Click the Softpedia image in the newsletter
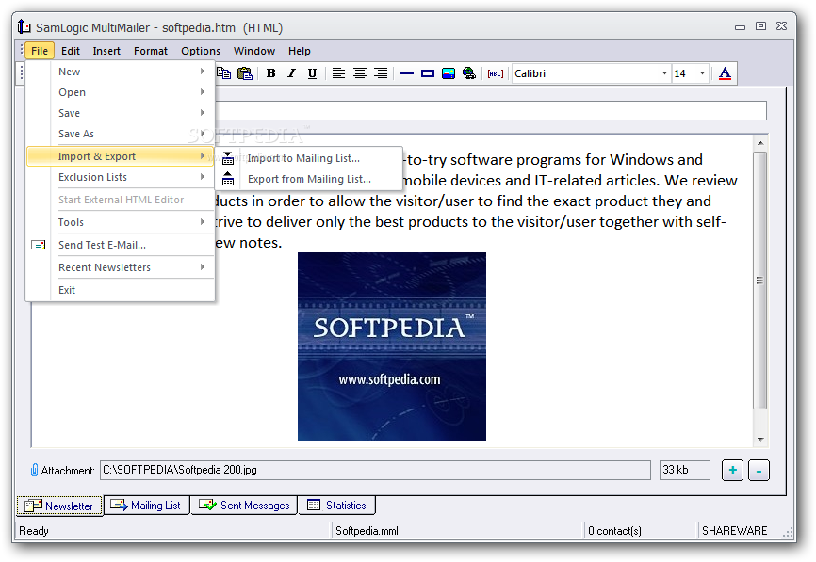The image size is (816, 562). click(392, 346)
